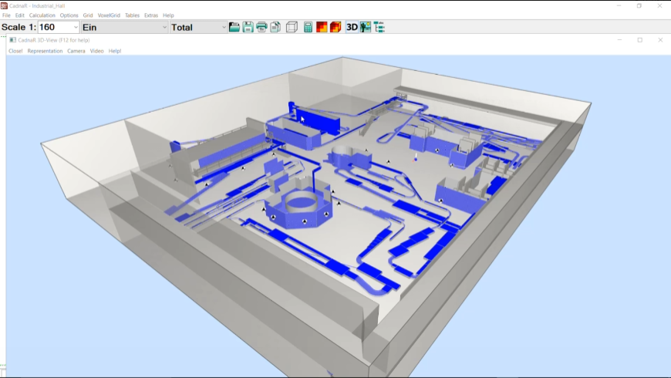Image resolution: width=671 pixels, height=378 pixels.
Task: Toggle the object tree icon in toolbar
Action: click(379, 27)
